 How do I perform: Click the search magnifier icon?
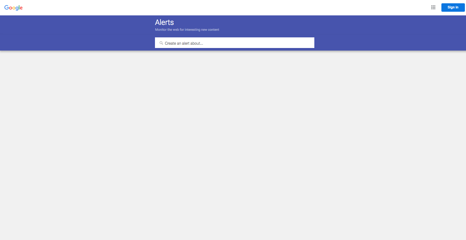point(161,43)
